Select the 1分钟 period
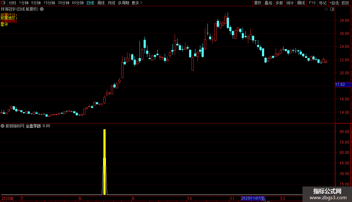This screenshot has width=352, height=202. tap(24, 3)
